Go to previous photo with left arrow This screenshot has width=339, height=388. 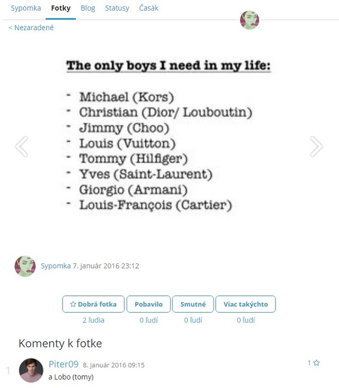coord(22,146)
